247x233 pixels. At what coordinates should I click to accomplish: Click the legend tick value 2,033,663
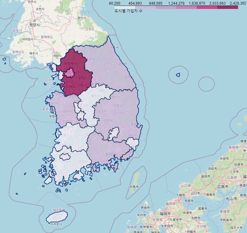(217, 3)
